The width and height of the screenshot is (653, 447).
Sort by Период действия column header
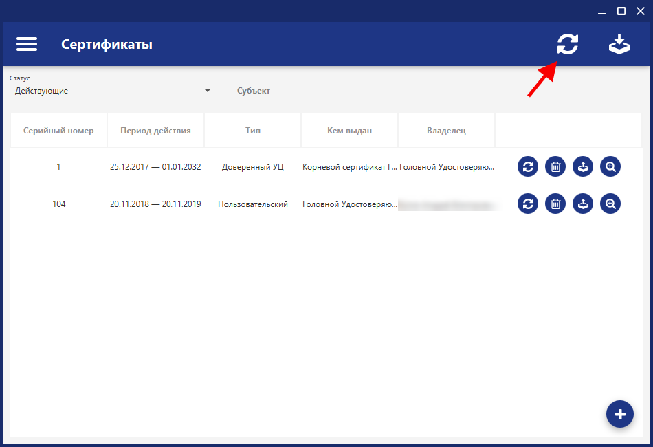tap(155, 131)
